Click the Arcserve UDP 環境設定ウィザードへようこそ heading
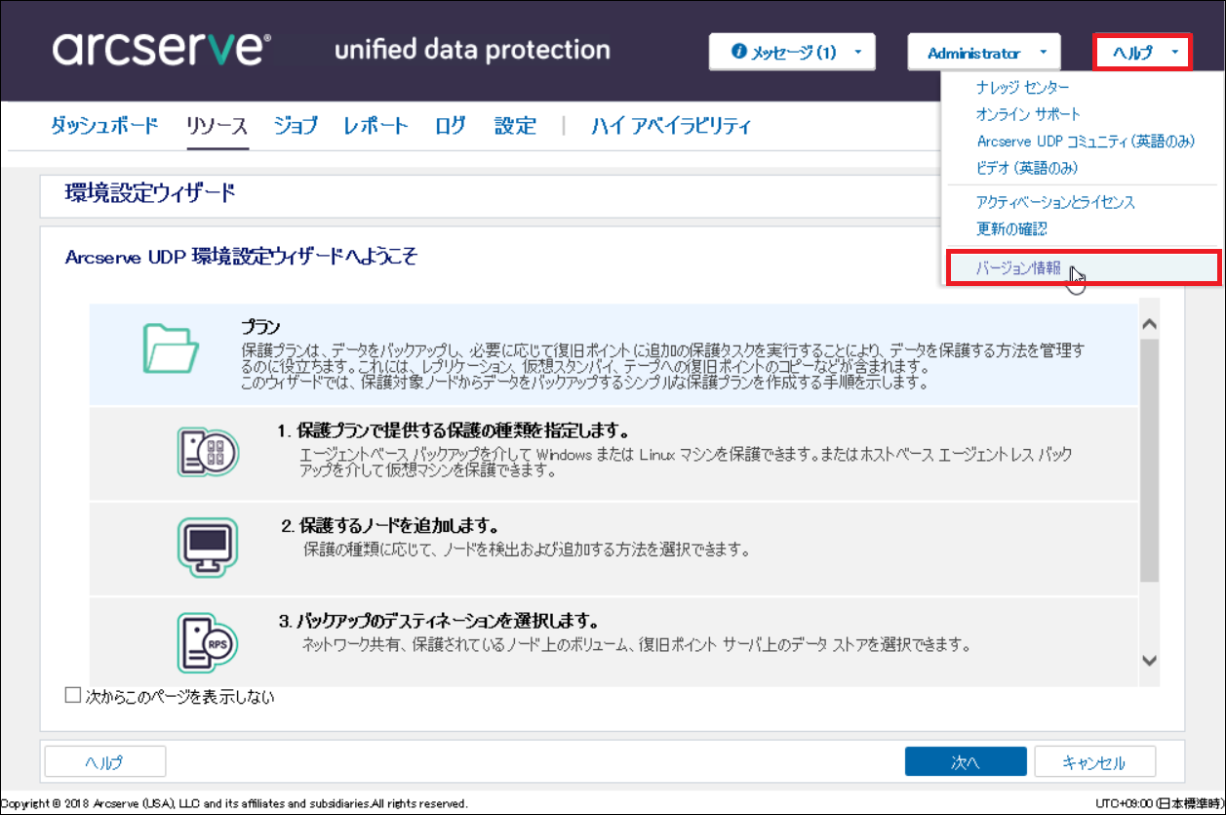The width and height of the screenshot is (1226, 815). pyautogui.click(x=241, y=257)
